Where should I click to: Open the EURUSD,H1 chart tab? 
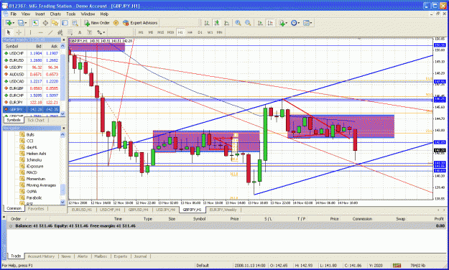pos(82,210)
